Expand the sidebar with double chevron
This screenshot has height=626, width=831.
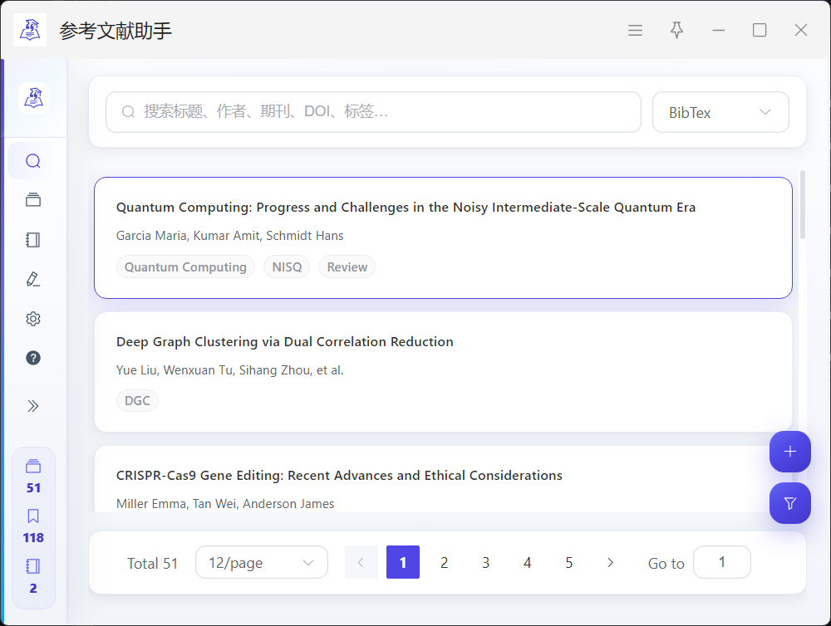[x=33, y=406]
